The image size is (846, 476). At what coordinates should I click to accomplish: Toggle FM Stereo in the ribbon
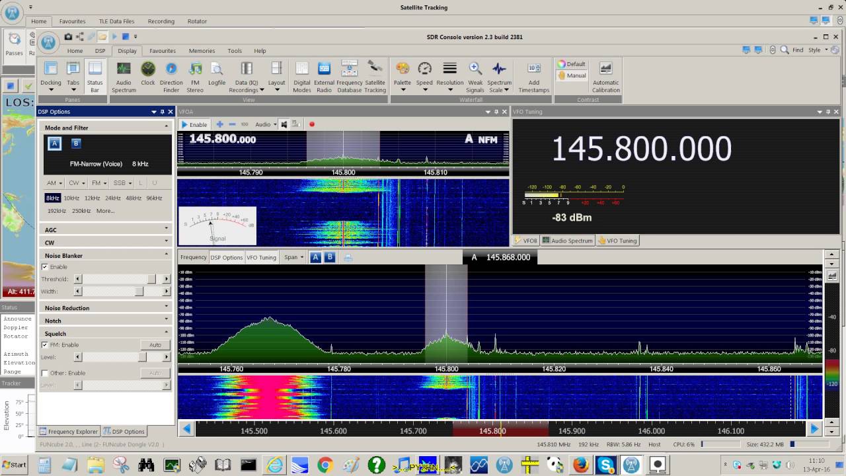point(195,77)
